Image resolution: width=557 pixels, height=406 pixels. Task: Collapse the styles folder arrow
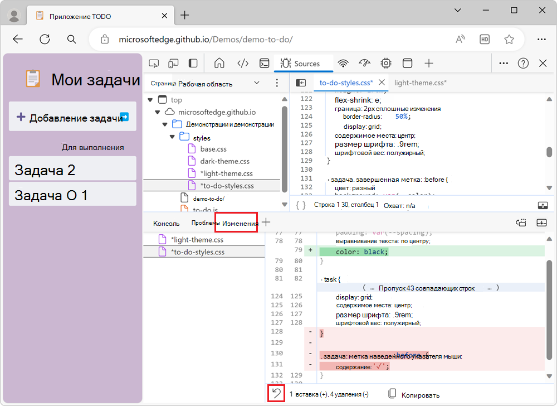pos(172,137)
